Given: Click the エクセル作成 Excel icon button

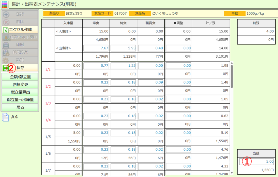Looking at the screenshot, I should click(x=20, y=29).
